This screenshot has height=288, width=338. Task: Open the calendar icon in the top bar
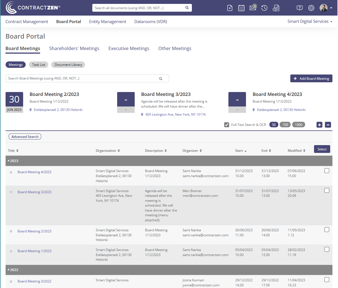(241, 8)
